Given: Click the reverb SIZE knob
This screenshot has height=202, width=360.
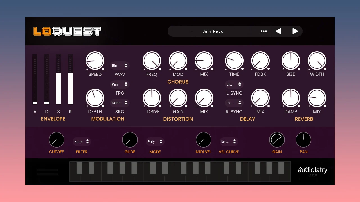Looking at the screenshot, I should [291, 61].
